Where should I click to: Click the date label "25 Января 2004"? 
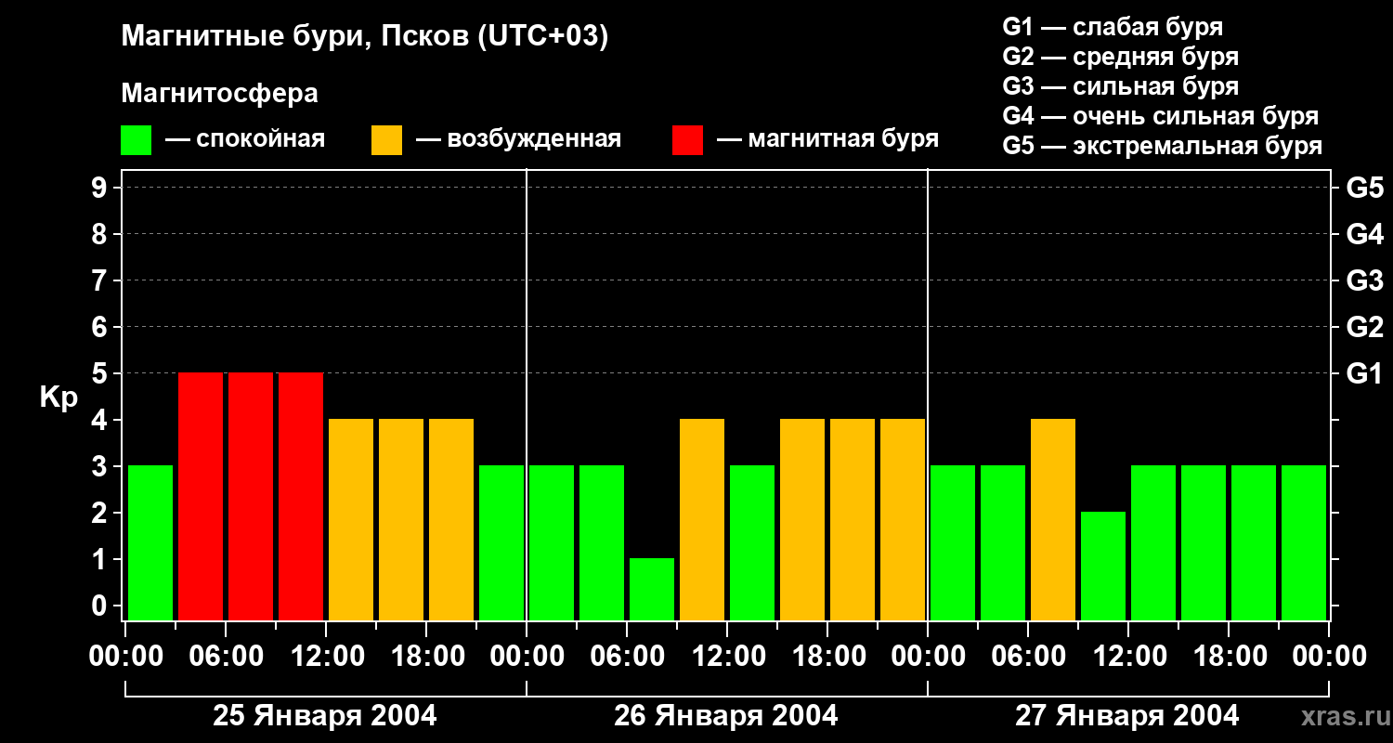[x=324, y=716]
